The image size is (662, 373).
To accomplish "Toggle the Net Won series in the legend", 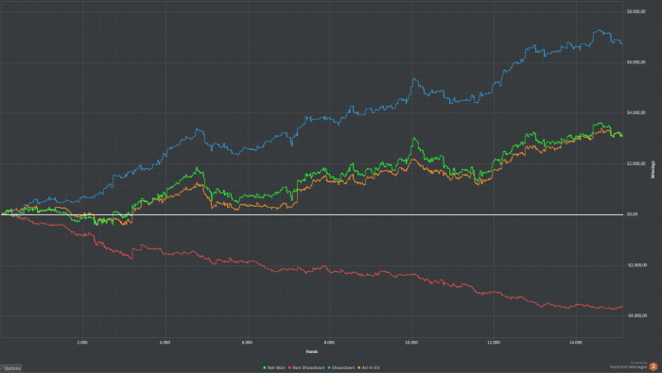I will click(274, 367).
